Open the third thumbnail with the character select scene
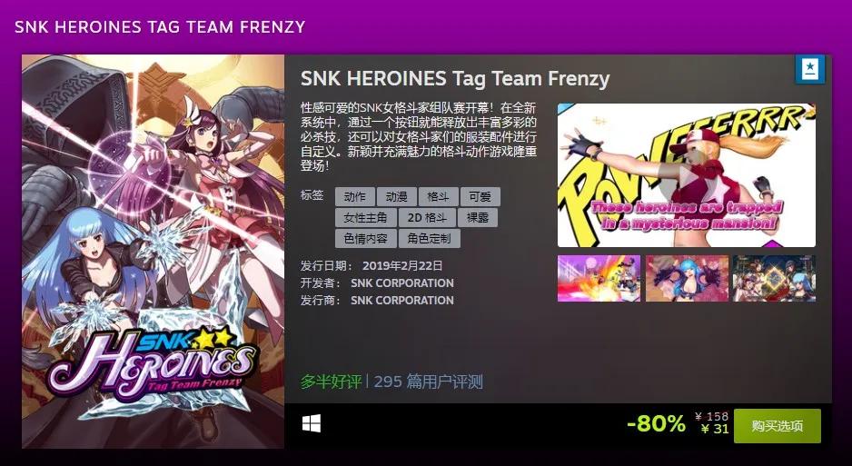This screenshot has width=852, height=466. [x=774, y=278]
